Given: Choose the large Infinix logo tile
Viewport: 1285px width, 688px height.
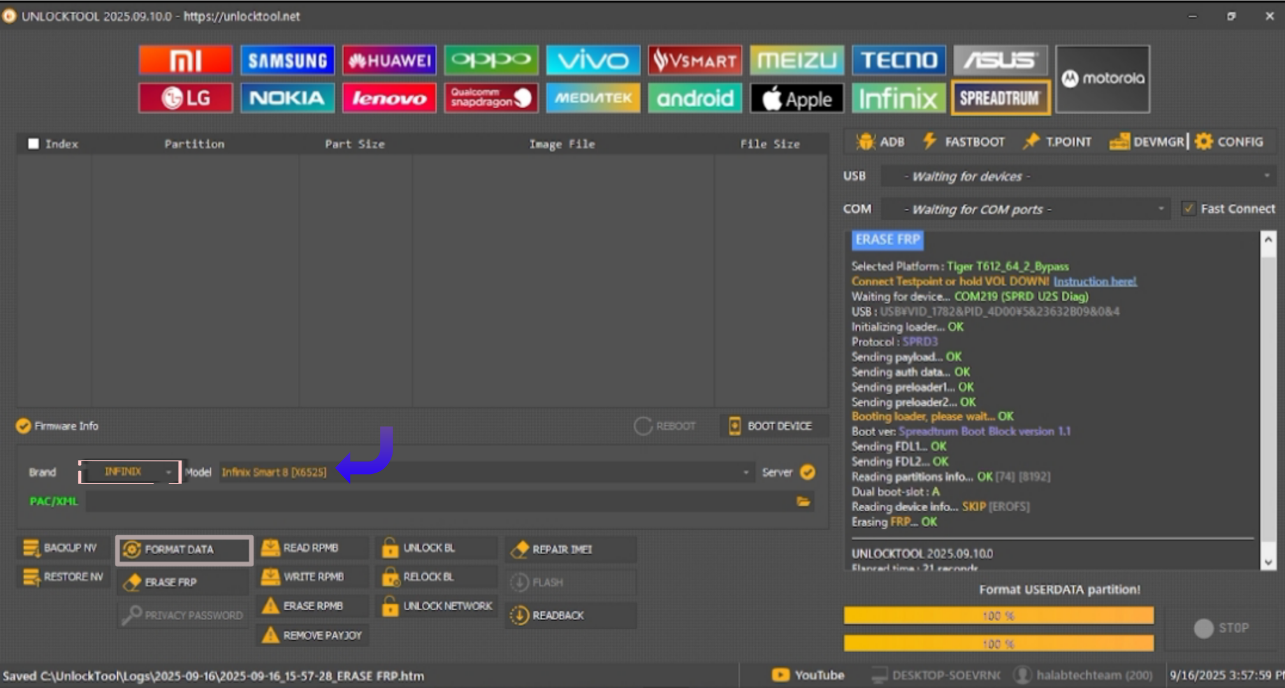Looking at the screenshot, I should 899,98.
